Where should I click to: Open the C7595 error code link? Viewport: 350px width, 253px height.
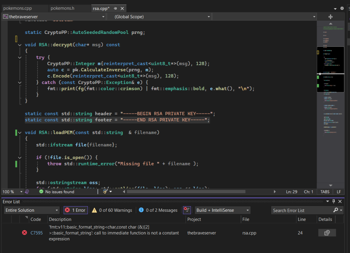[36, 233]
